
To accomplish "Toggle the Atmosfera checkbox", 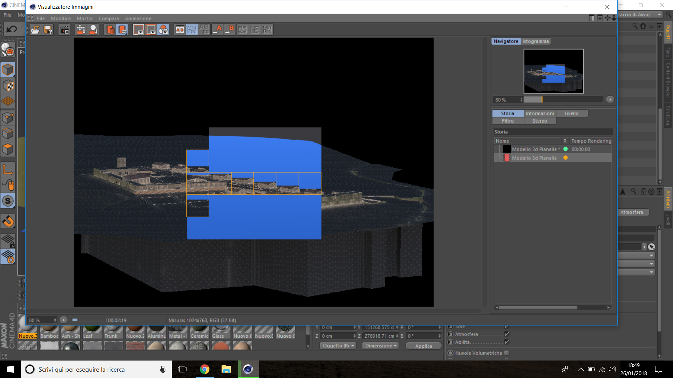I will (x=507, y=334).
